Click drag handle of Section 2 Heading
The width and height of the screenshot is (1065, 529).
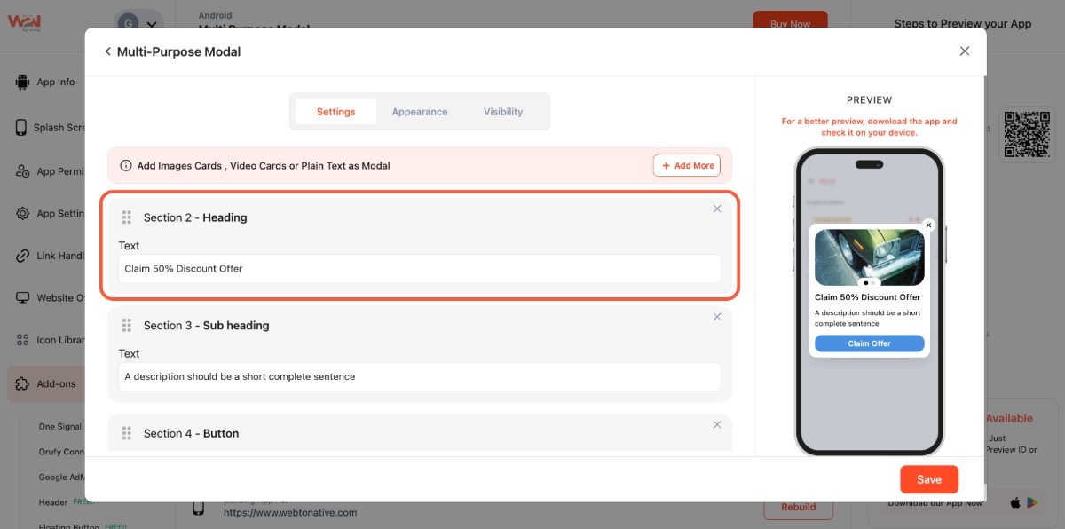127,217
